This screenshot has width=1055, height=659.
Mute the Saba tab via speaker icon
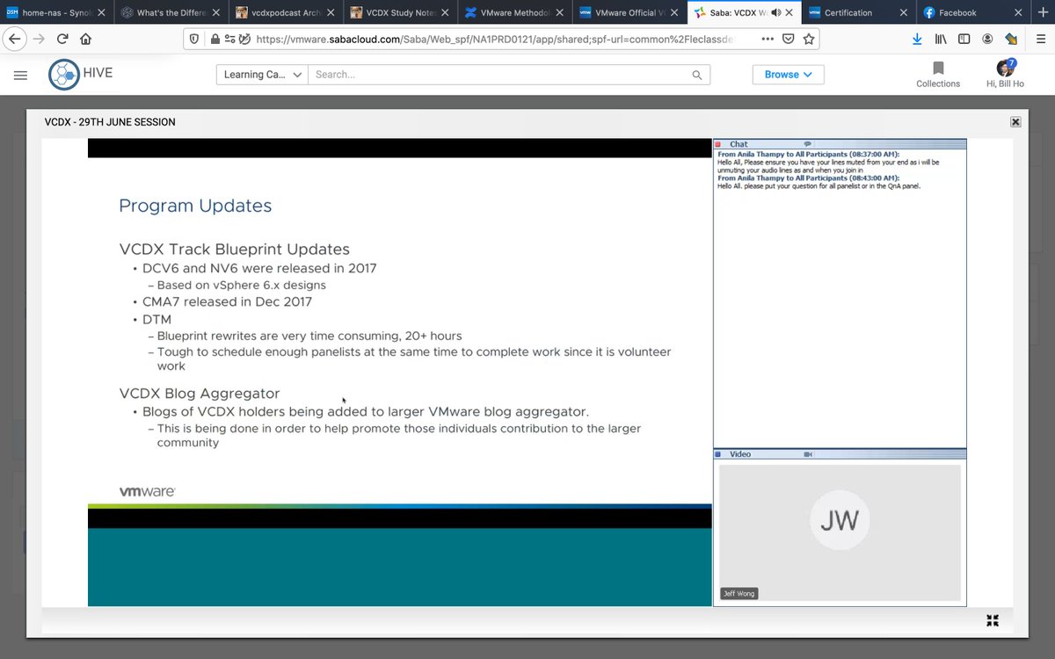pos(775,12)
